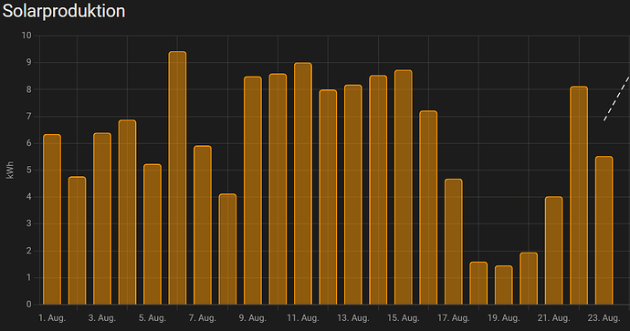Select the 22. Aug. bar near 8.1 kWh
This screenshot has height=331, width=630.
579,195
